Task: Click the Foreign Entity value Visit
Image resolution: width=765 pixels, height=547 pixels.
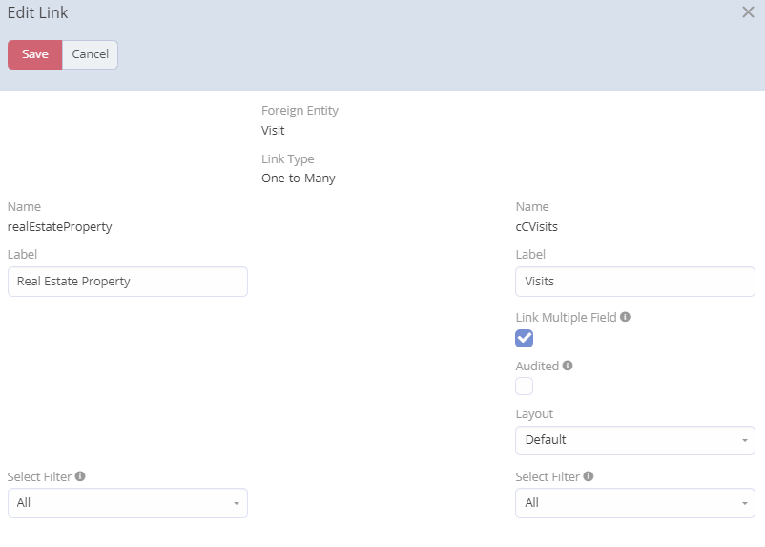Action: pos(273,130)
